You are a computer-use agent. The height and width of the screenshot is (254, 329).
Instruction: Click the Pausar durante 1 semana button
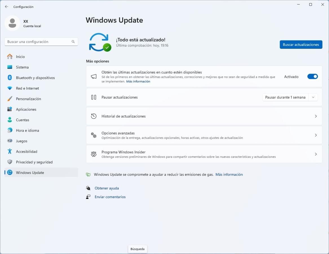pos(285,97)
